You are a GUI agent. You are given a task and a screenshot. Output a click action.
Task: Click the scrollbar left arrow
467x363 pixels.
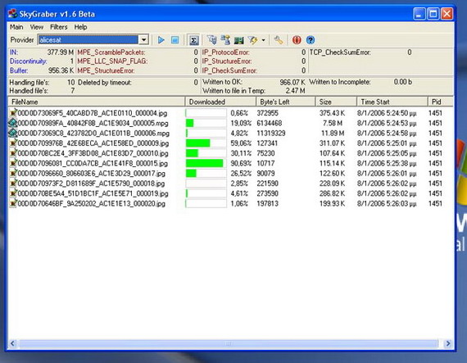point(12,343)
